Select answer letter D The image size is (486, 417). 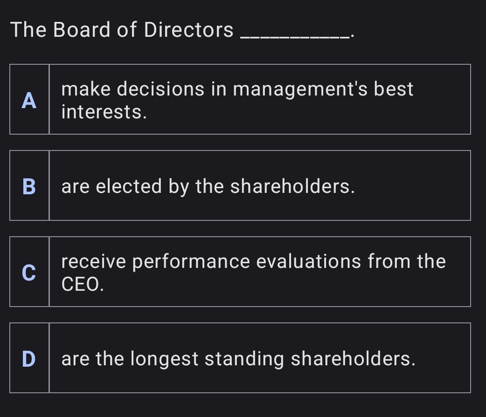(29, 359)
